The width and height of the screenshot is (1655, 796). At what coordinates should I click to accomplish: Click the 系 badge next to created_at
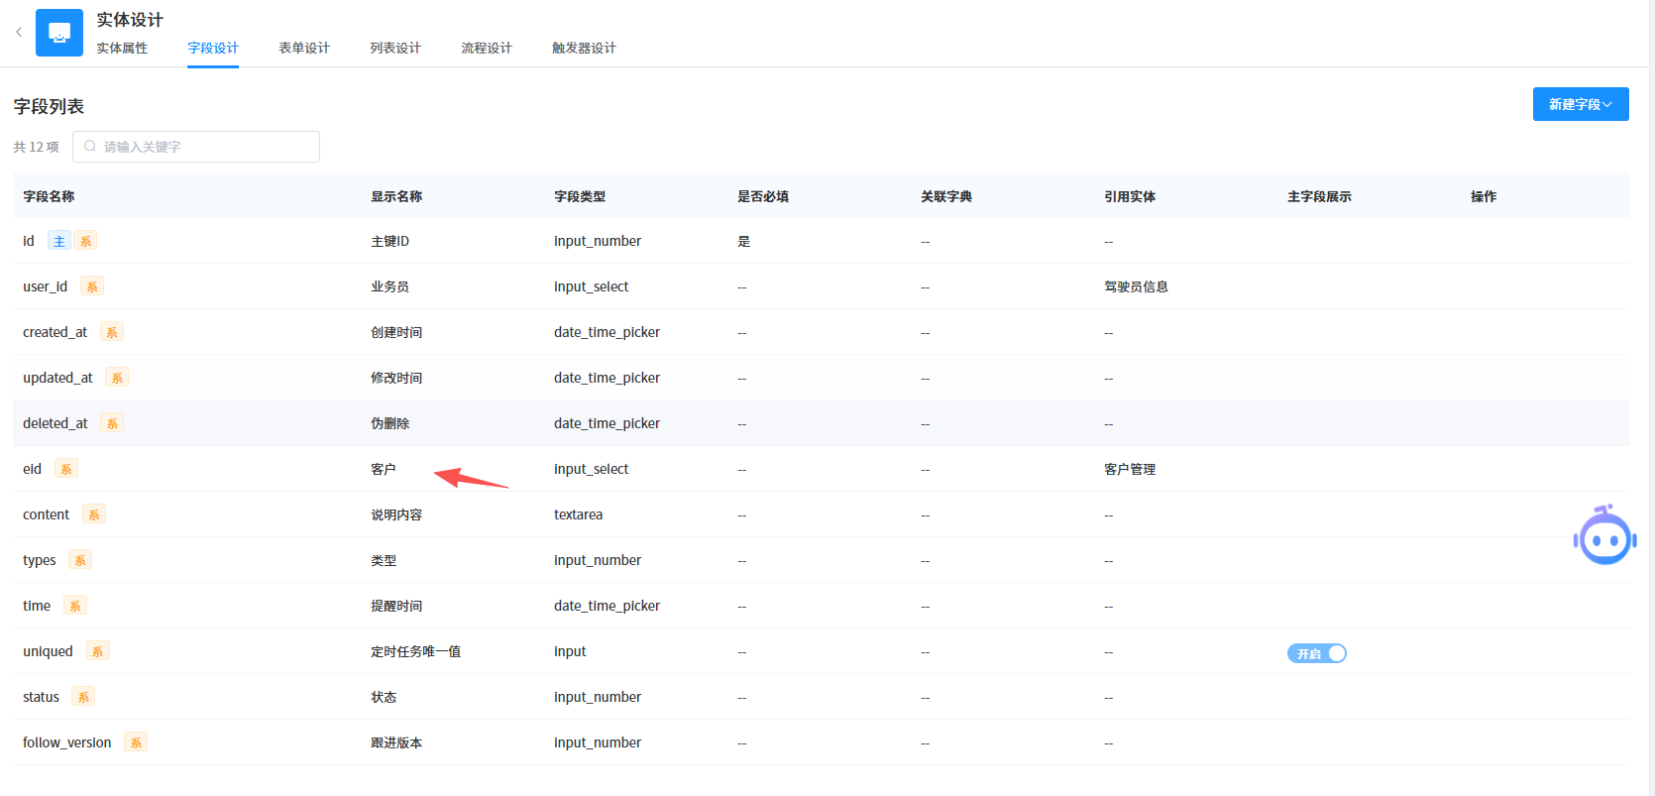(x=112, y=332)
